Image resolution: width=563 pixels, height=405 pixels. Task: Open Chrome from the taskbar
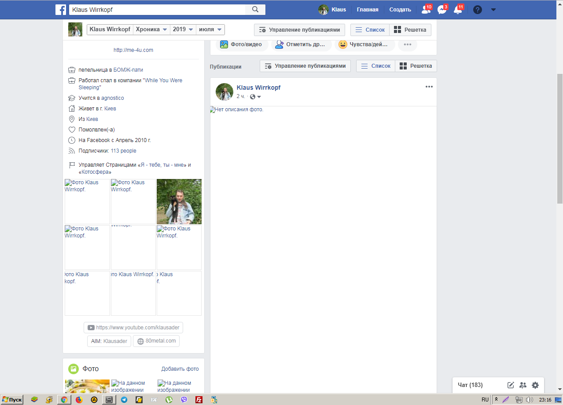click(64, 400)
